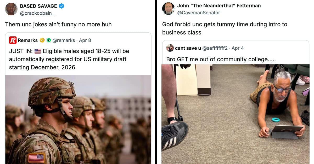Visit the @remarks handle

[x=63, y=40]
